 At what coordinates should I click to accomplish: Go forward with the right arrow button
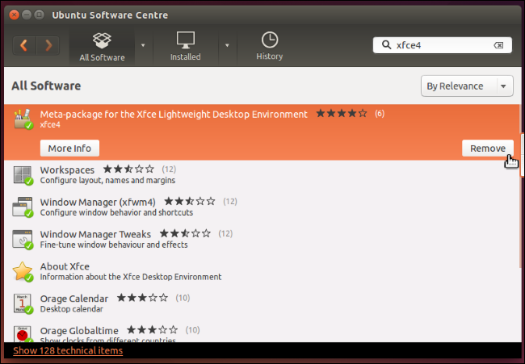48,45
